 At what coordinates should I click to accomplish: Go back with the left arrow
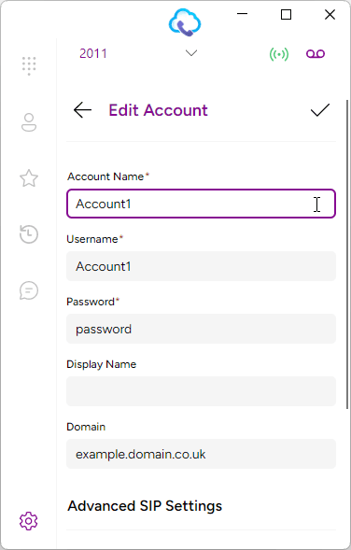(82, 110)
